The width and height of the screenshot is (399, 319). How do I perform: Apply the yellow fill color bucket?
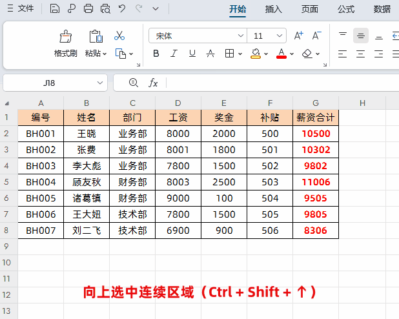point(256,54)
